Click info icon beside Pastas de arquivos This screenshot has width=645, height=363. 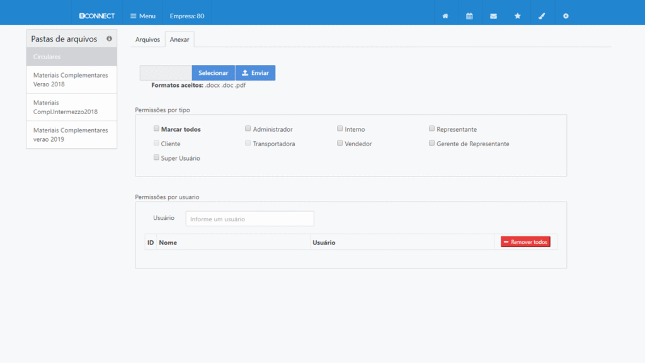(x=109, y=38)
